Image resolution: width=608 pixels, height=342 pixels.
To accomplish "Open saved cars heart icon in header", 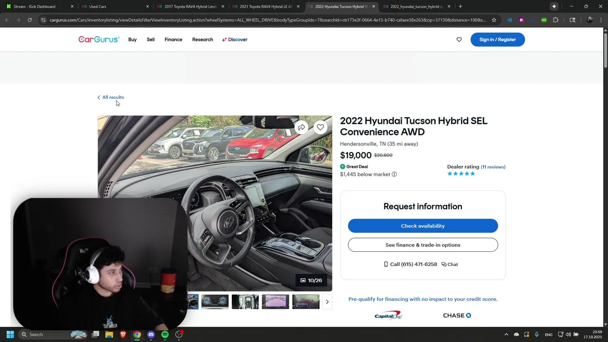I will [459, 39].
